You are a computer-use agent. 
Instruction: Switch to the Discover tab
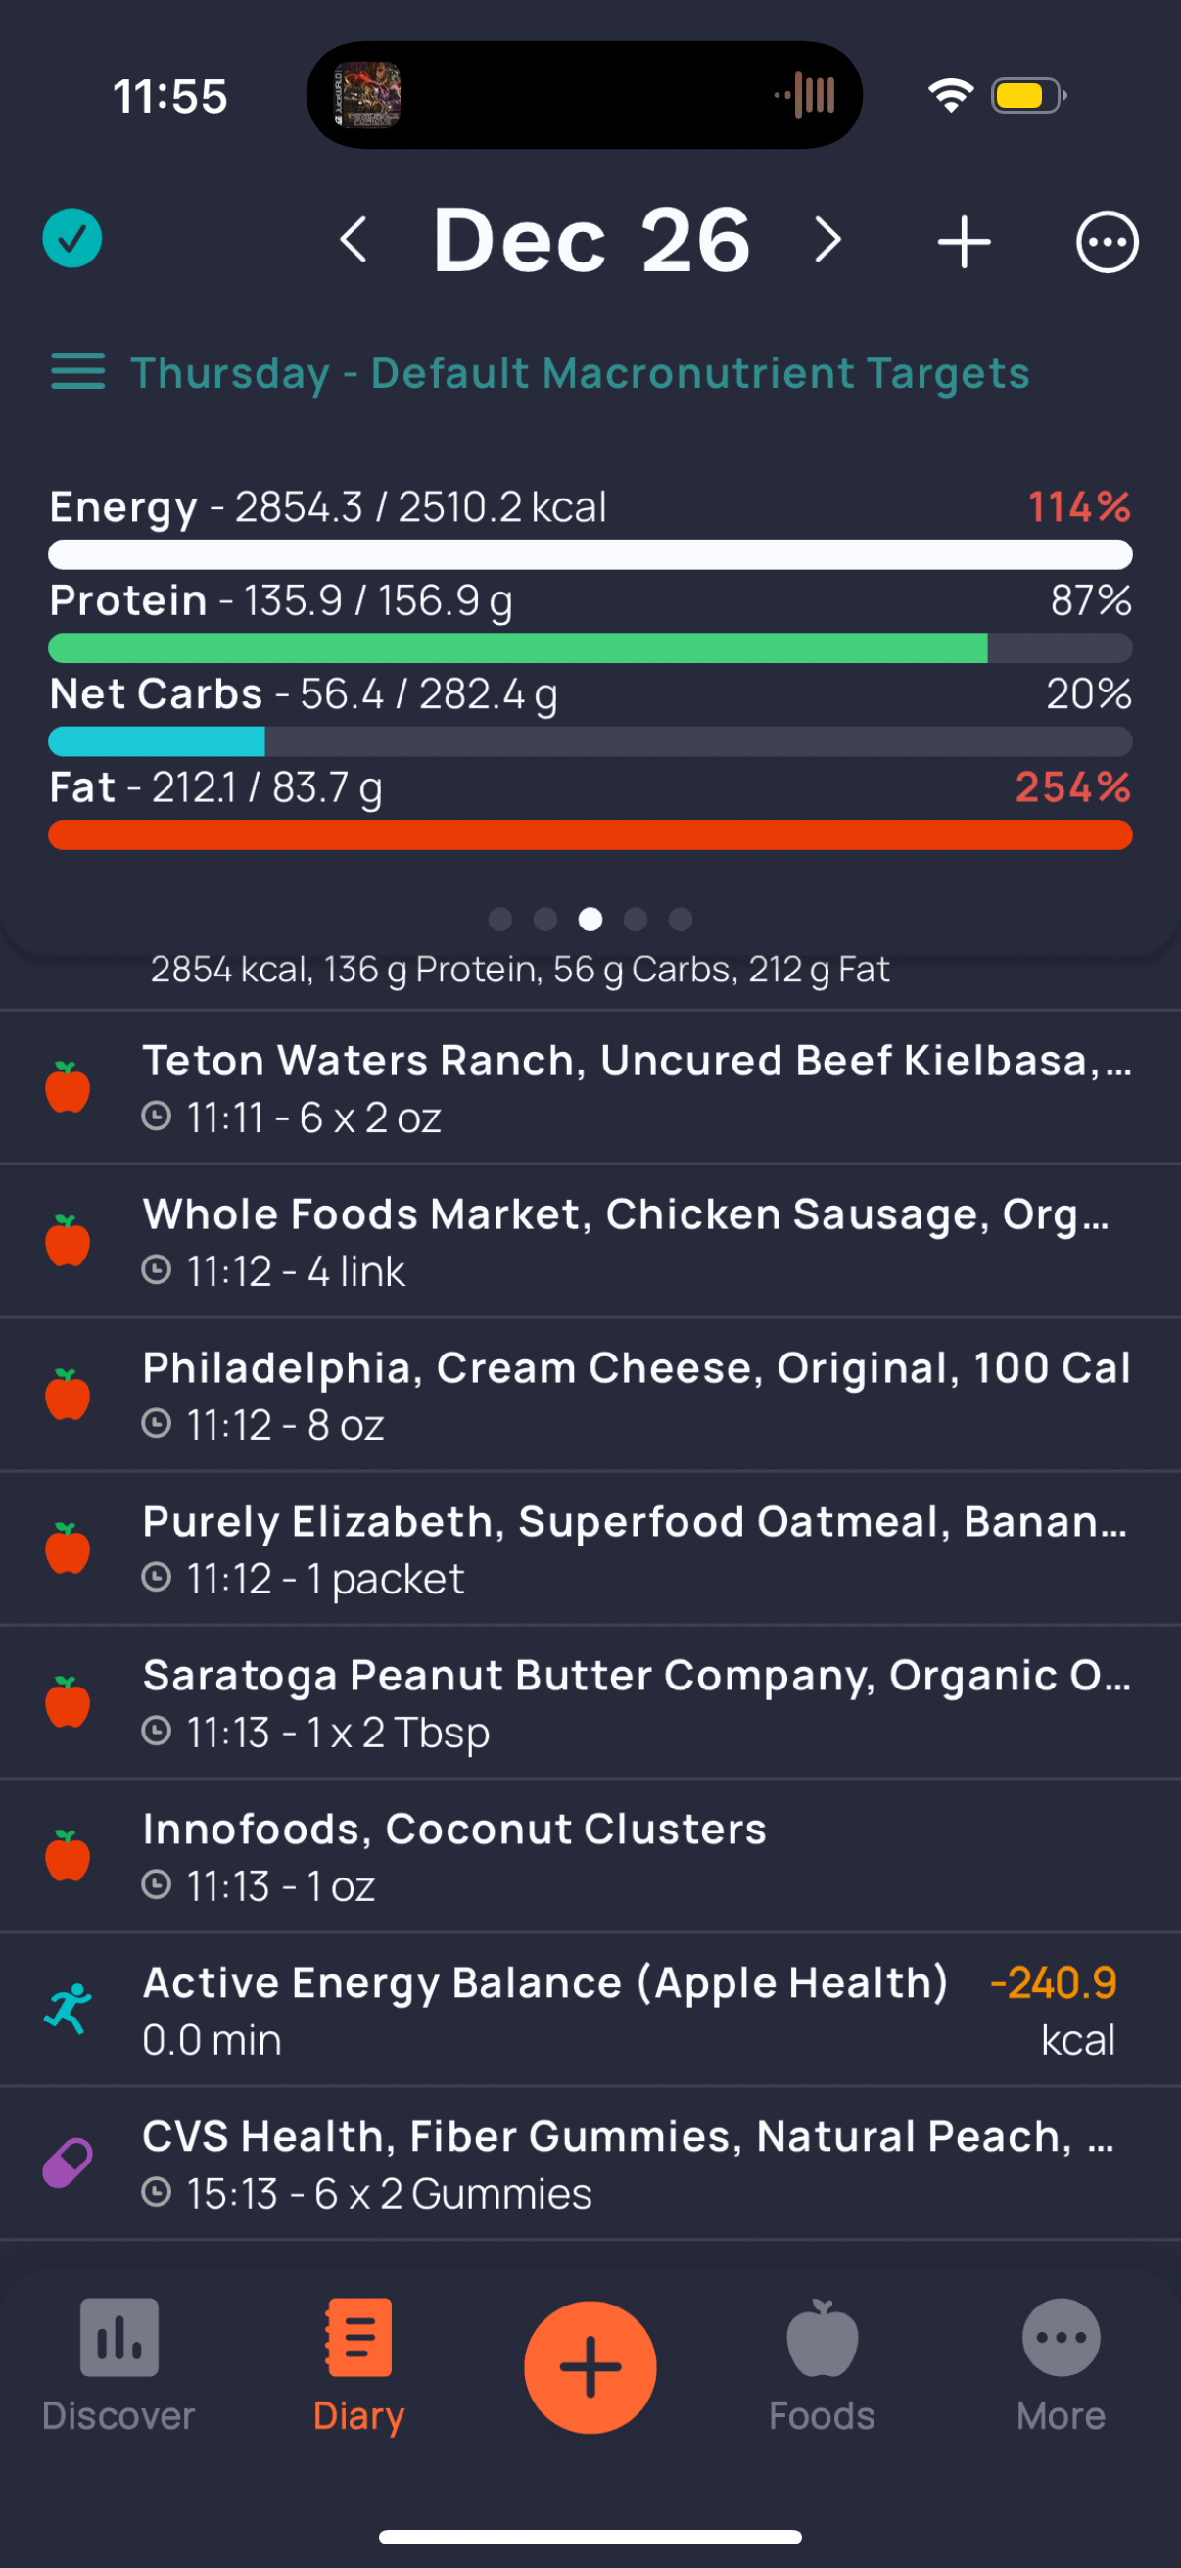coord(118,2365)
